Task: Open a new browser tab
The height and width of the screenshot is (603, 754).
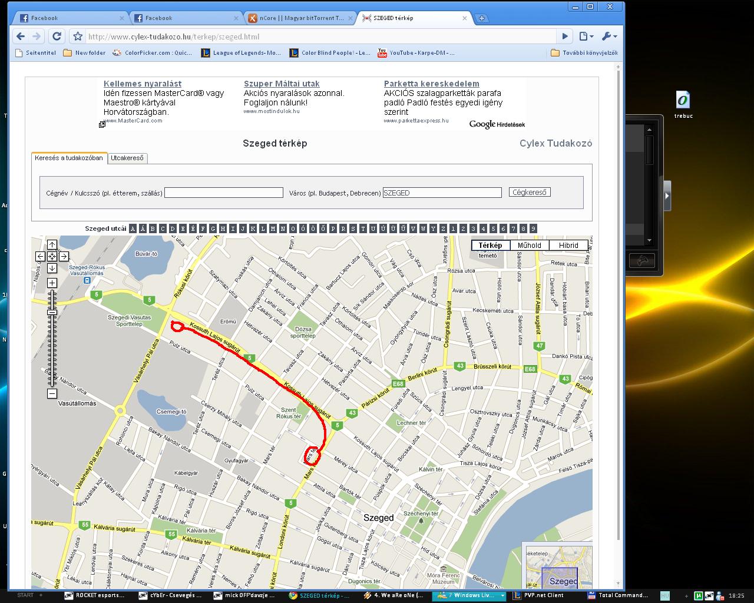Action: click(481, 18)
